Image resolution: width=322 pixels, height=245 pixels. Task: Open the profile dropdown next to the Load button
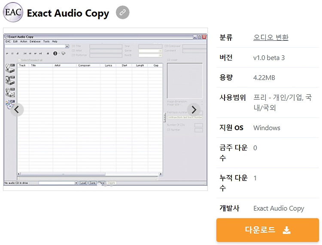[76, 183]
